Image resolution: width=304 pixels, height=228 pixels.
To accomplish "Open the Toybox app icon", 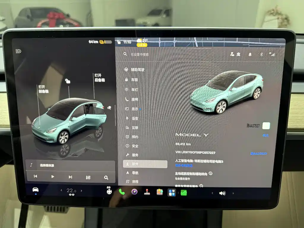I will point(160,192).
